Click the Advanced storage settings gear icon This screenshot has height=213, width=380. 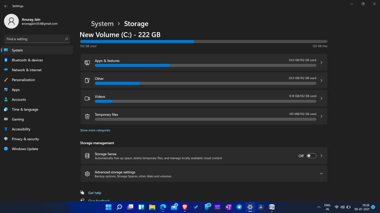[x=87, y=173]
